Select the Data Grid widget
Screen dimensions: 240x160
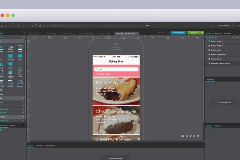[x=11, y=83]
